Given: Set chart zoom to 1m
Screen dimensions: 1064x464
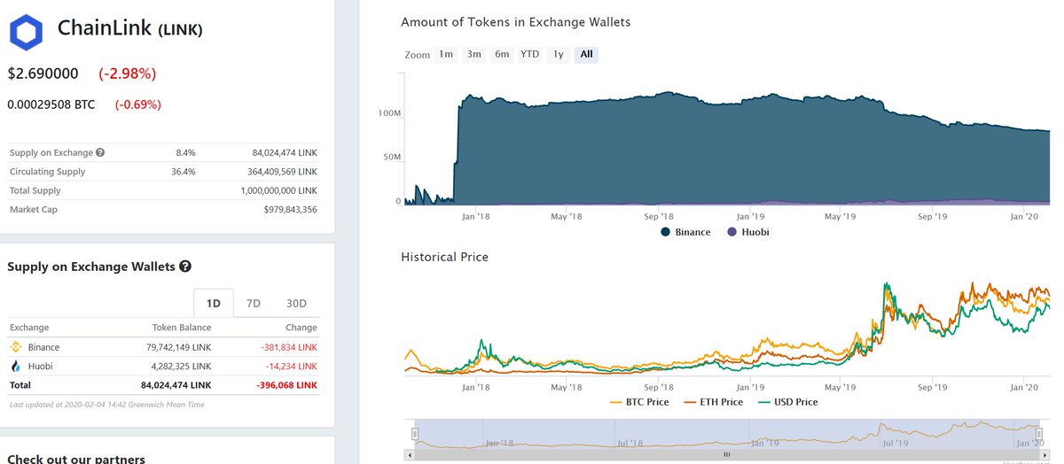Looking at the screenshot, I should point(446,55).
